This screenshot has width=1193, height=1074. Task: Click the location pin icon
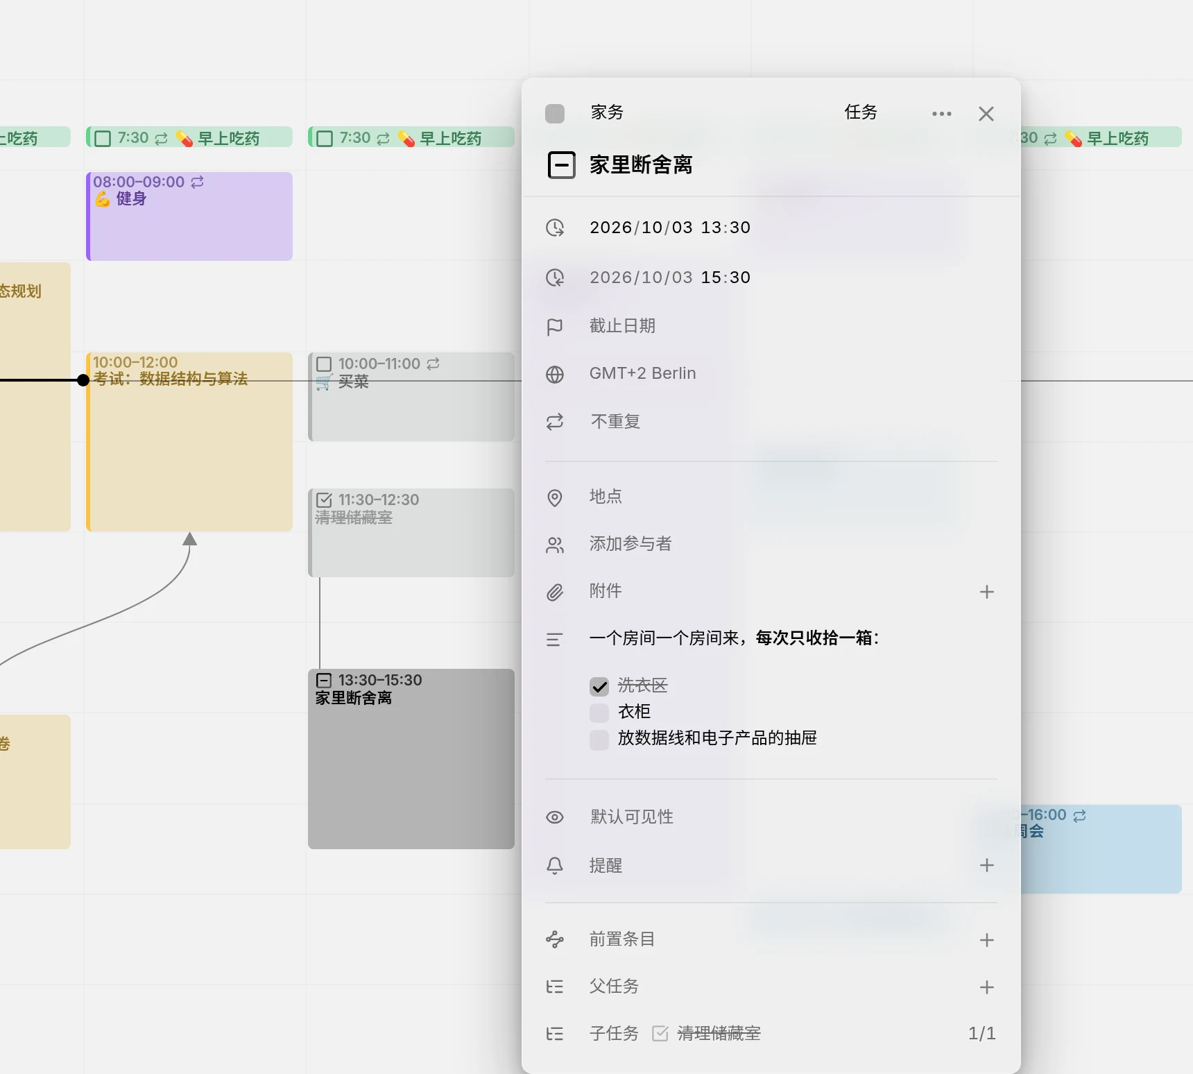555,497
